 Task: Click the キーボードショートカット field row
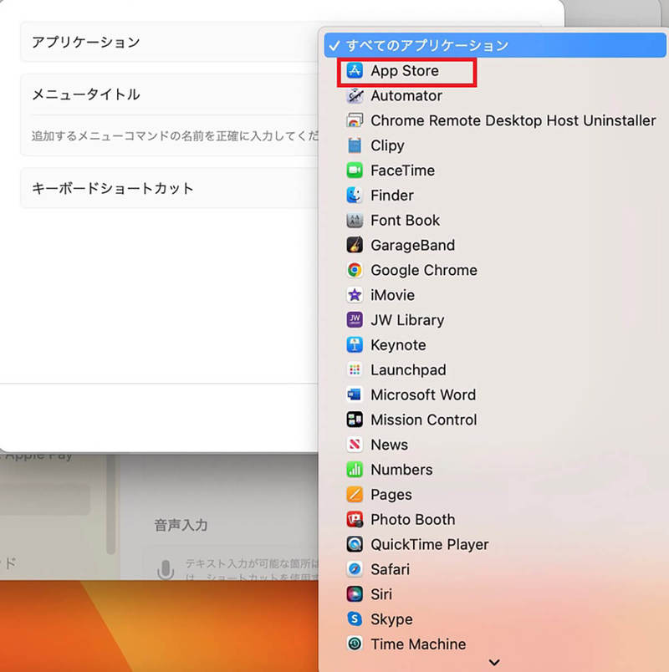[170, 188]
